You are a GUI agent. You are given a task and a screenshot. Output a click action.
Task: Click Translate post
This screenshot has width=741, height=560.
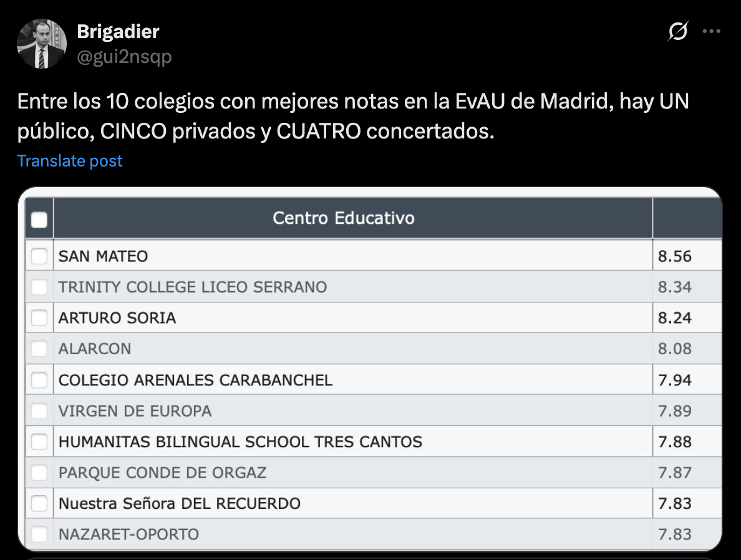(70, 161)
